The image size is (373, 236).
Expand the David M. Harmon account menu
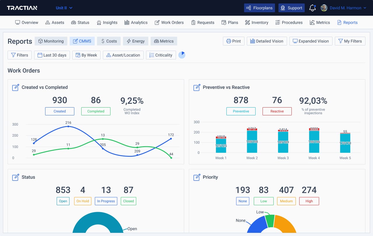346,8
